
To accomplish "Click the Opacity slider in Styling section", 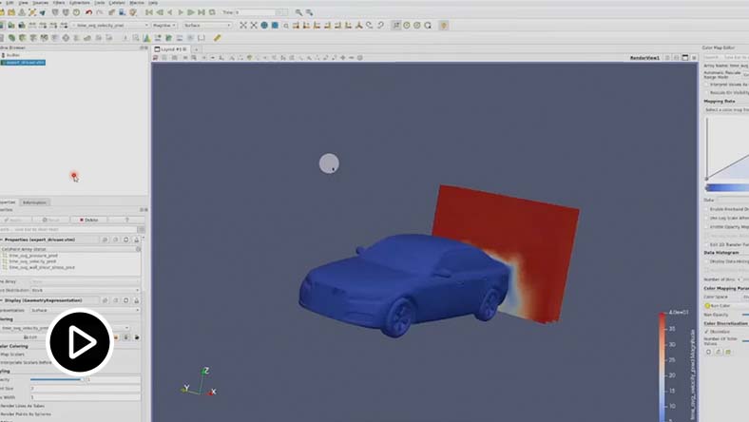I will [57, 379].
